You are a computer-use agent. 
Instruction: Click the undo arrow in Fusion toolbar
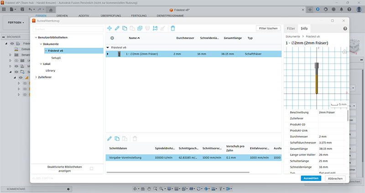[x=30, y=9]
